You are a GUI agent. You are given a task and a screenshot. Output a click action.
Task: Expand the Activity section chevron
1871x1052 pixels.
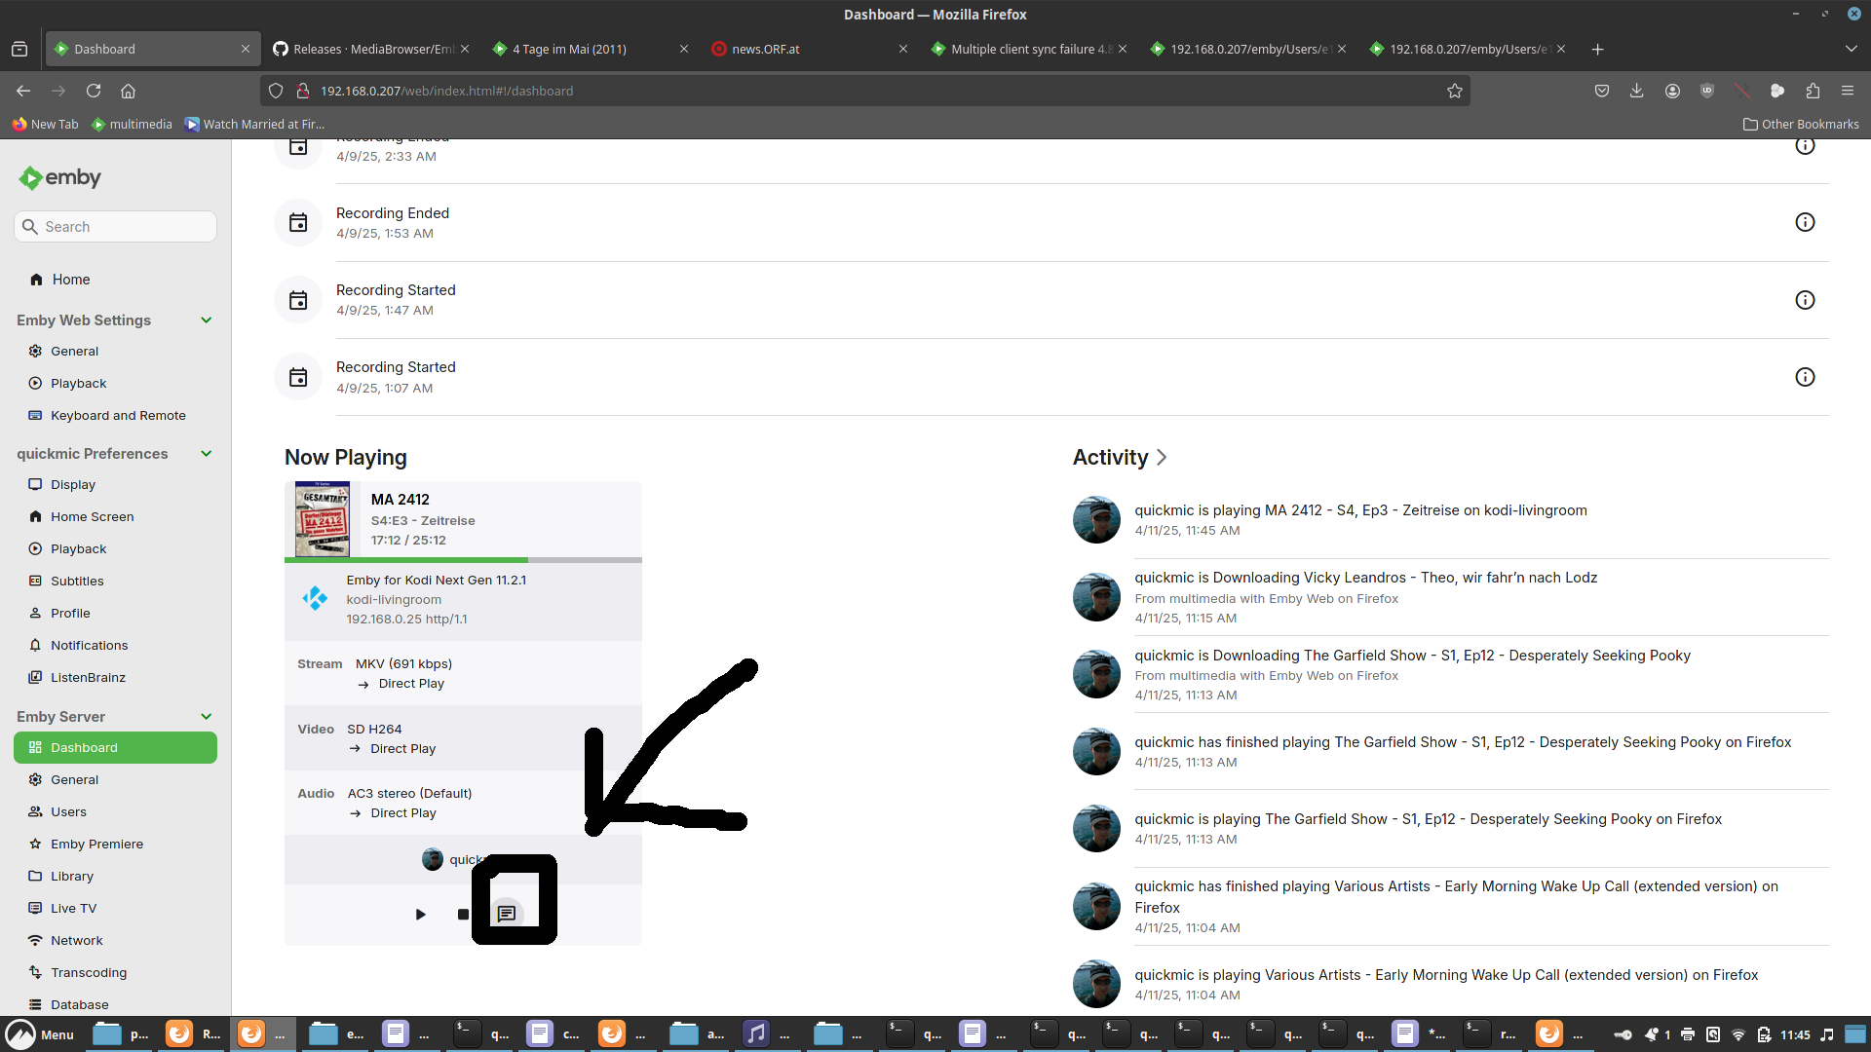[x=1162, y=457]
